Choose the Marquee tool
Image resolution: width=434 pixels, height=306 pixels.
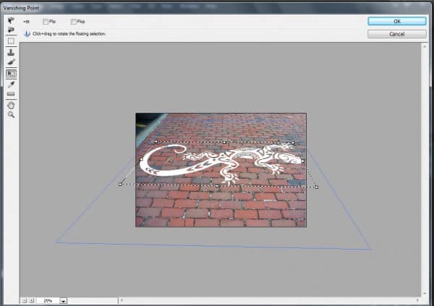[x=11, y=41]
